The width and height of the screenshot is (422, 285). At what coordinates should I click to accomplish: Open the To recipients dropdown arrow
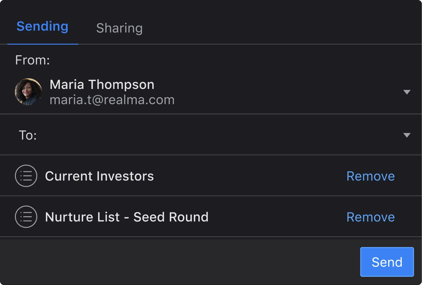point(406,135)
